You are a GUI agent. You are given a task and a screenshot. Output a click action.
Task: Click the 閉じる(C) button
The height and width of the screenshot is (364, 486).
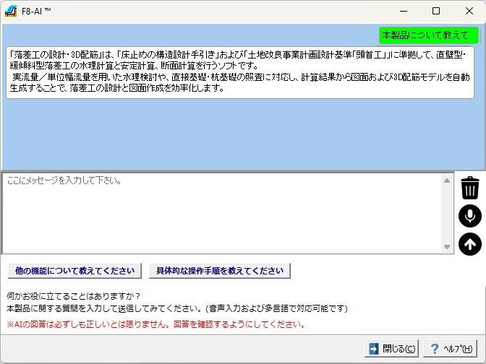click(x=391, y=349)
